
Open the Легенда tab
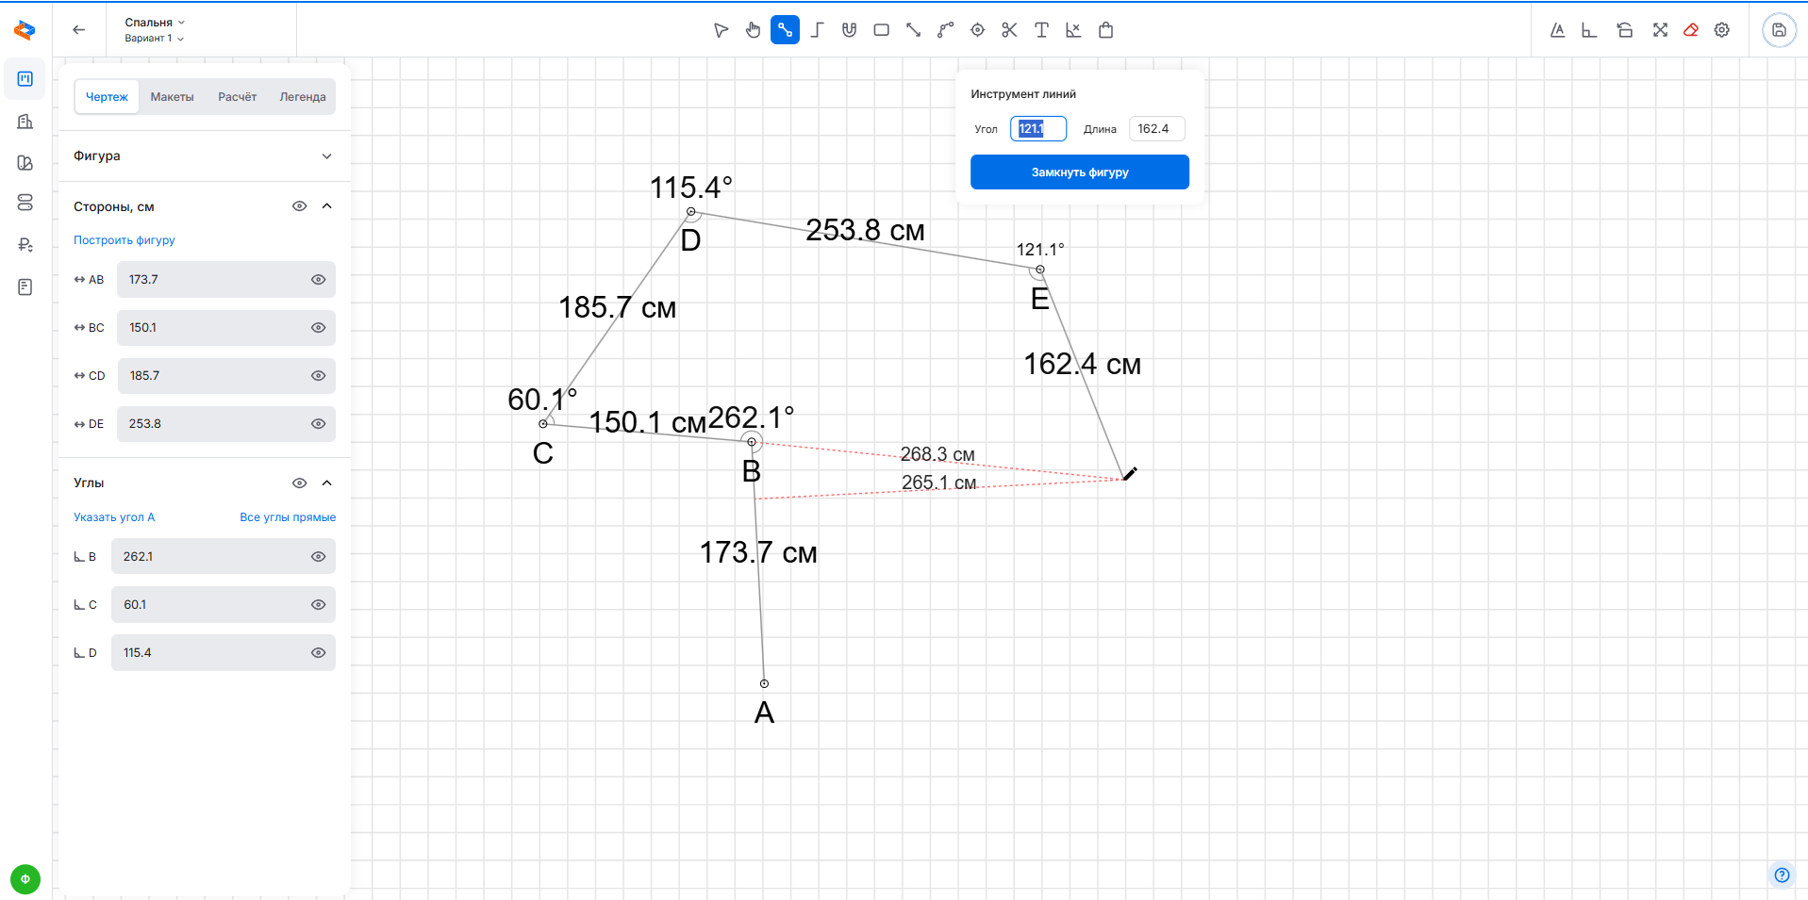click(302, 97)
